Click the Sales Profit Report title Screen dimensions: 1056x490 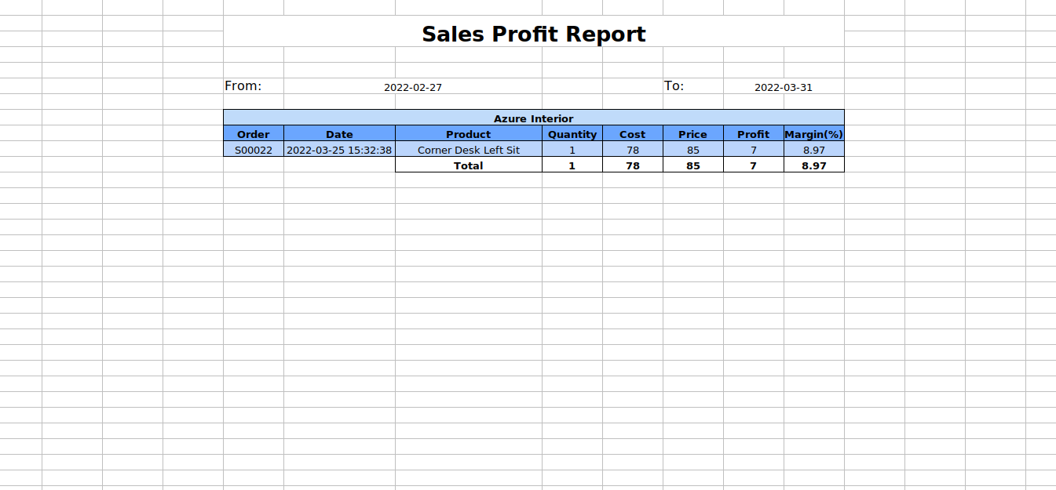tap(533, 34)
